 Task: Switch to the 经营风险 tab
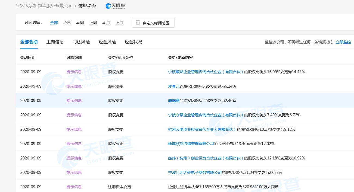[107, 42]
